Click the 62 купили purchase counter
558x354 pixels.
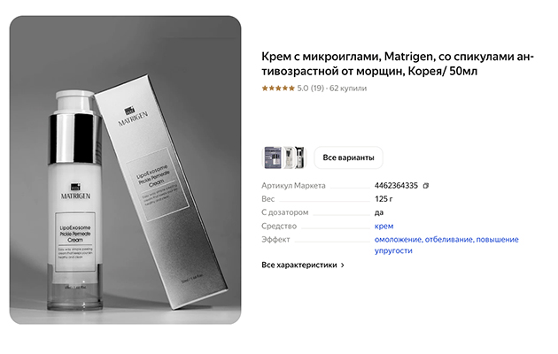click(348, 88)
